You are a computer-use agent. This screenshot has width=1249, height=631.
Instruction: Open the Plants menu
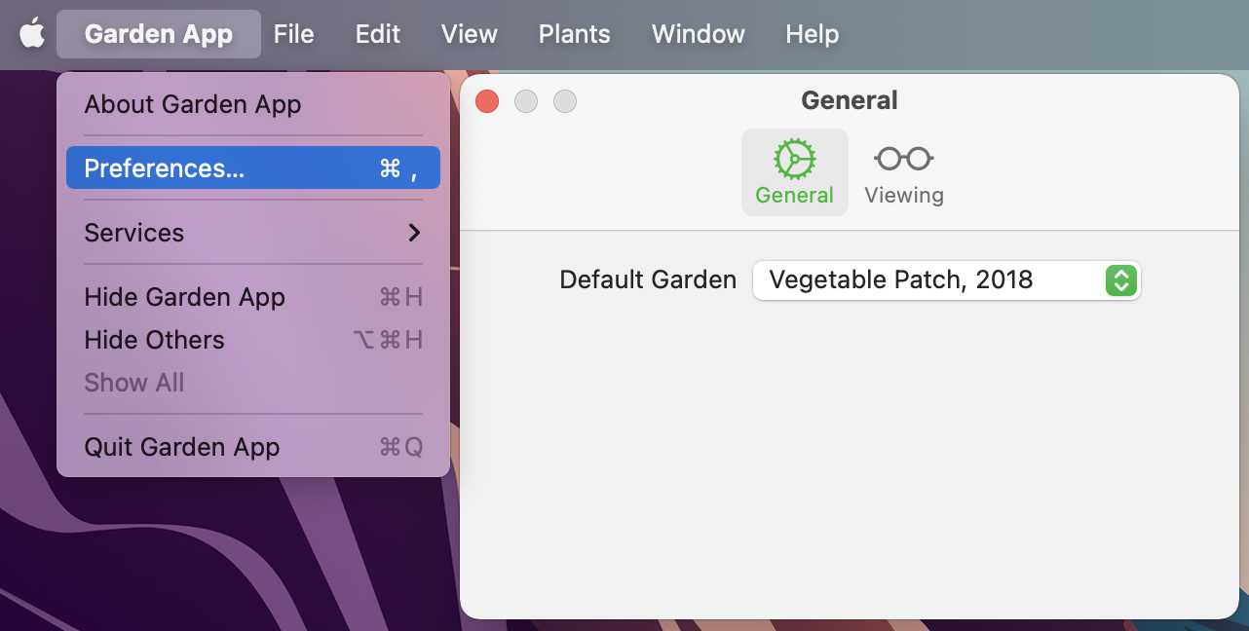(574, 34)
